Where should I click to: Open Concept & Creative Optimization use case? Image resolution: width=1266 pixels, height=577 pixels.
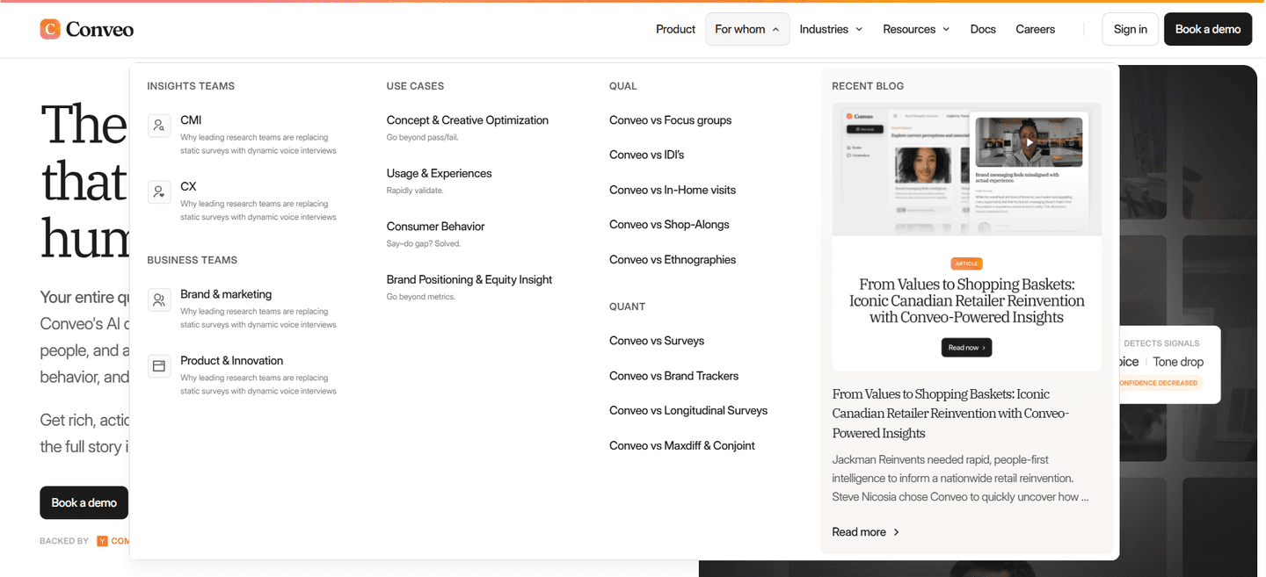coord(468,120)
